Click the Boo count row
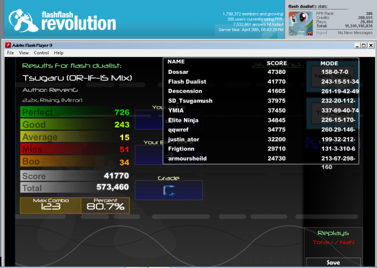 tap(75, 162)
